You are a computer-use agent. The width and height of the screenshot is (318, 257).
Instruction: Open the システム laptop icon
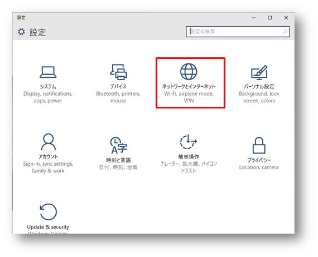(48, 72)
